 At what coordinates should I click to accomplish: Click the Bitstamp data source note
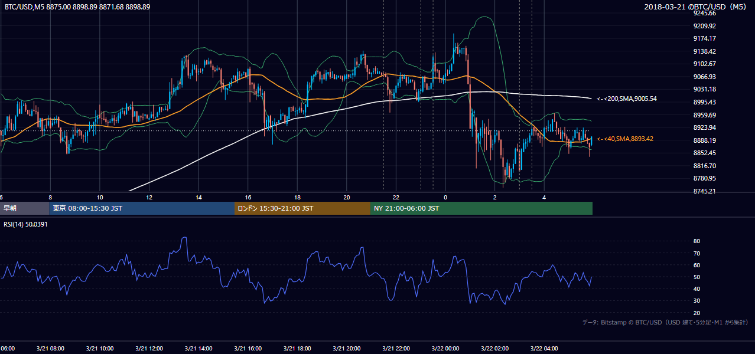click(x=665, y=323)
